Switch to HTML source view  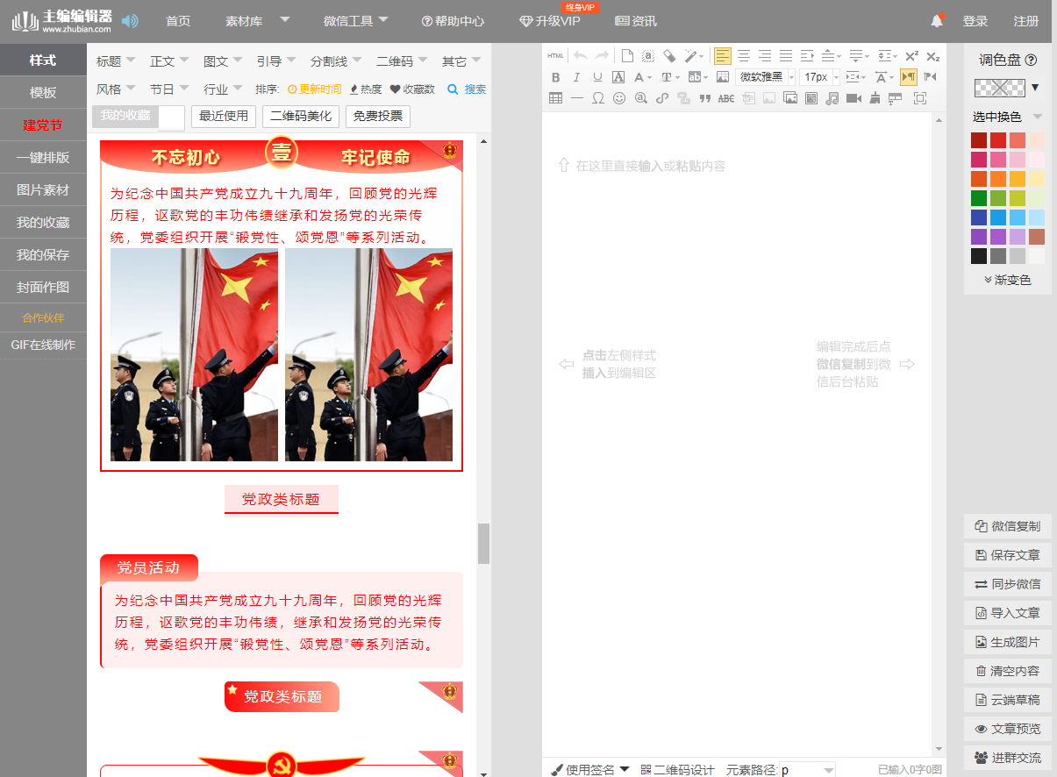coord(555,55)
